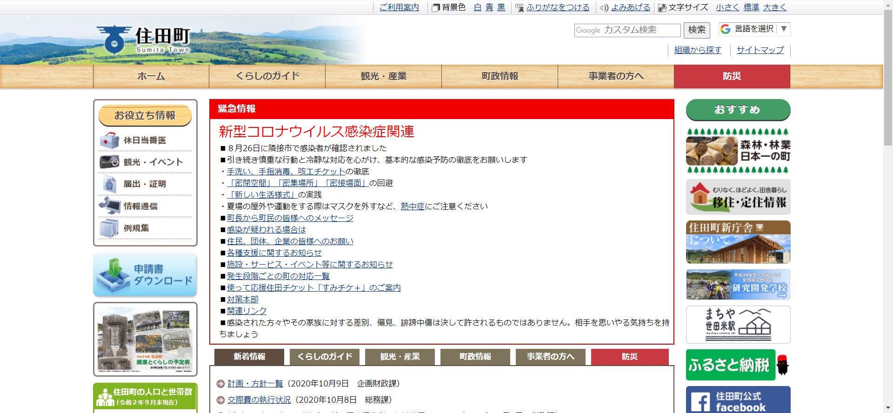The height and width of the screenshot is (413, 893).
Task: Open くらしのガイド in main navigation bar
Action: point(267,76)
